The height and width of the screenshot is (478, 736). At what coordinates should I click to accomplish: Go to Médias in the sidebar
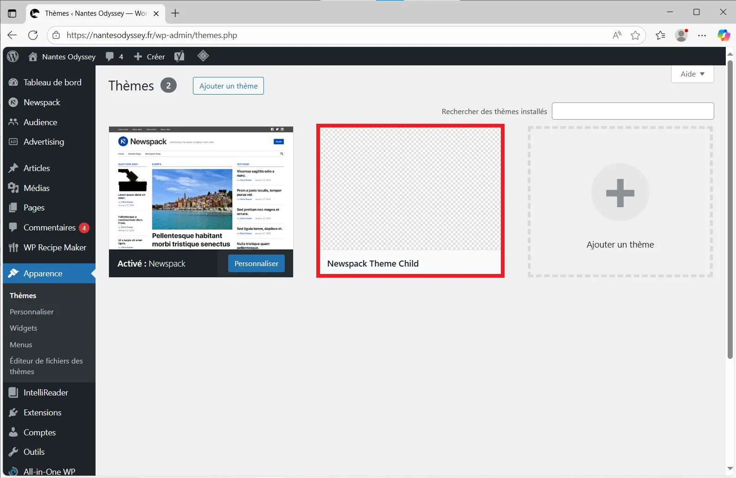pos(36,188)
